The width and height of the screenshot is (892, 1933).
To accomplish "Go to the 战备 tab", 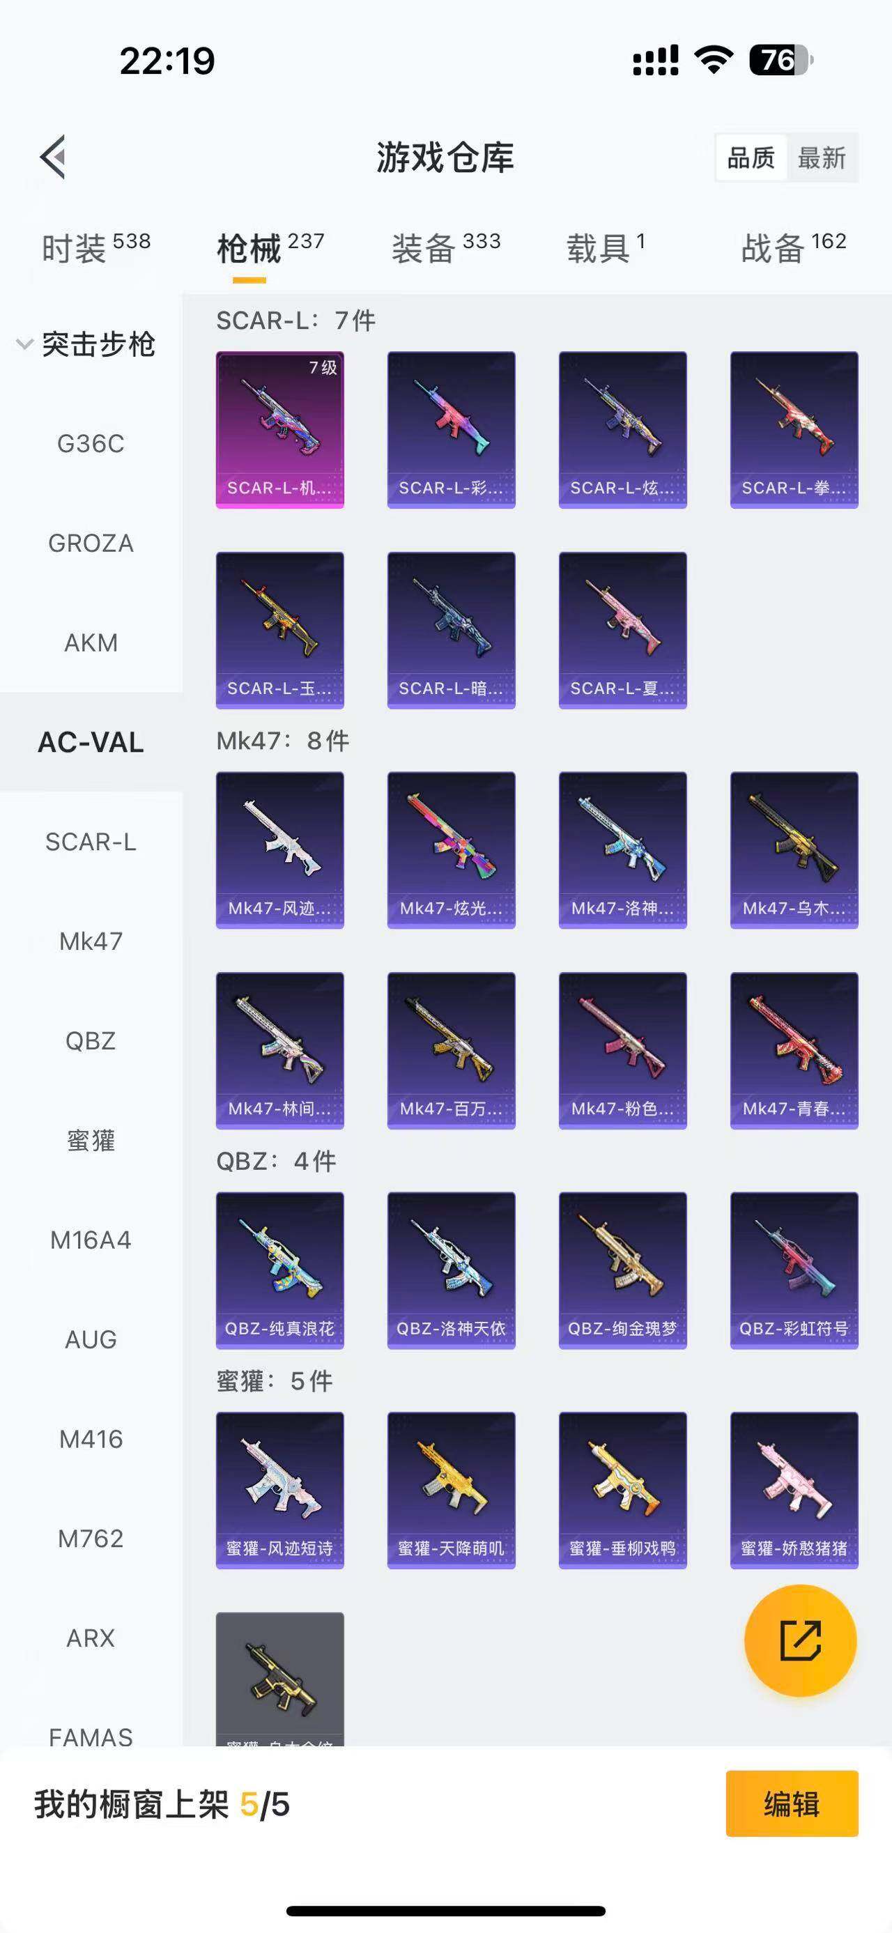I will 794,247.
